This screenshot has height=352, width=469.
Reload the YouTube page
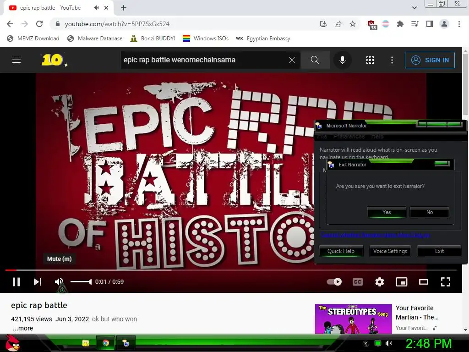click(39, 24)
